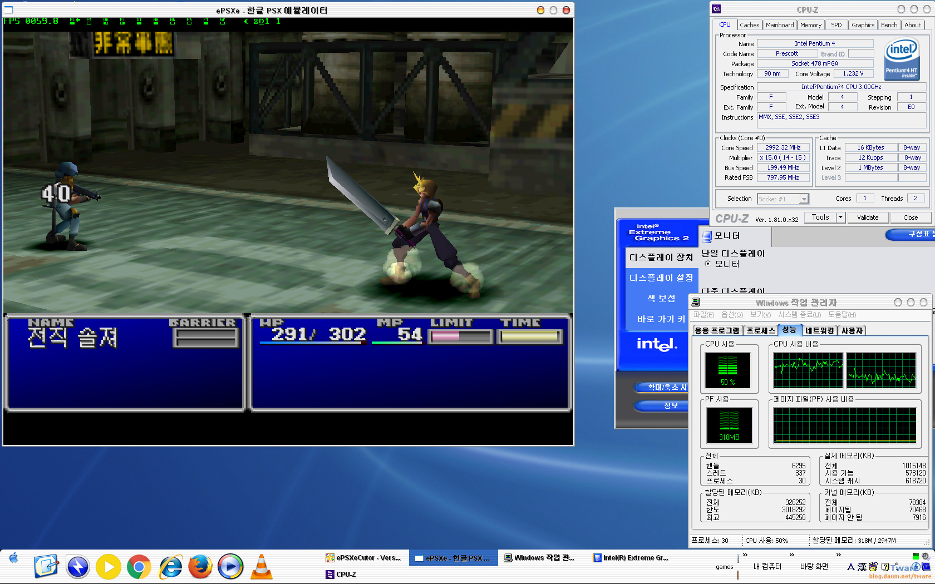935x584 pixels.
Task: Open the Mainboard tab in CPU-Z
Action: pyautogui.click(x=780, y=25)
